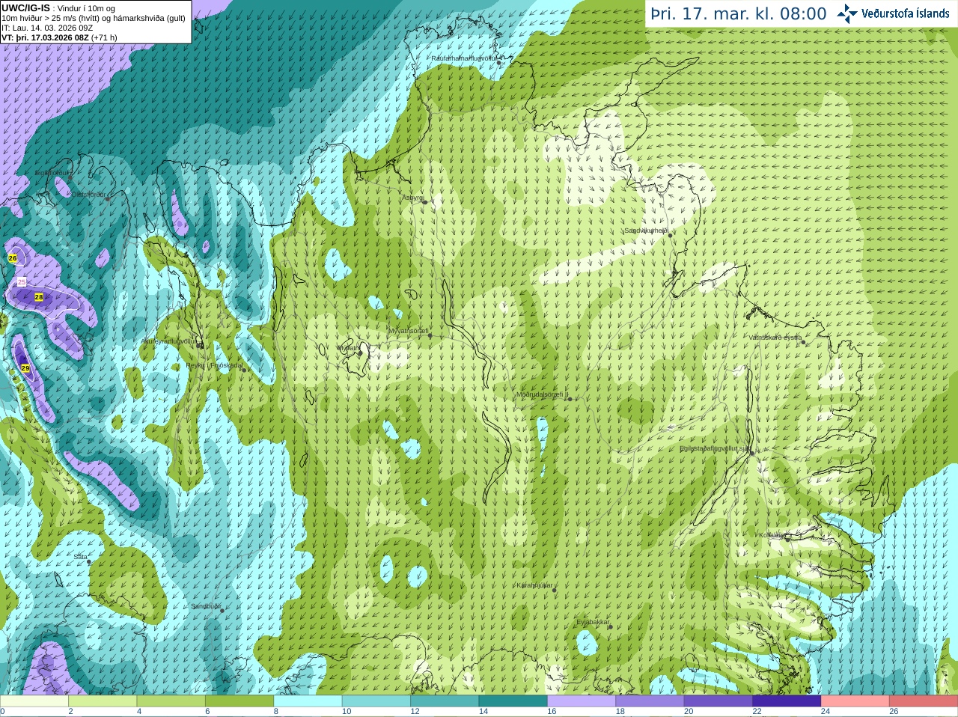
Task: Select the 22–24 m/s dark indigo legend swatch
Action: (x=787, y=701)
